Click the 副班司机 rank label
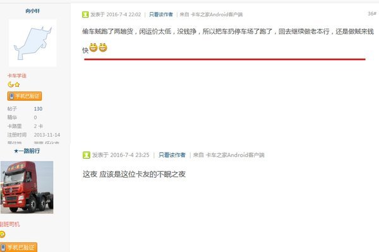 pyautogui.click(x=9, y=224)
